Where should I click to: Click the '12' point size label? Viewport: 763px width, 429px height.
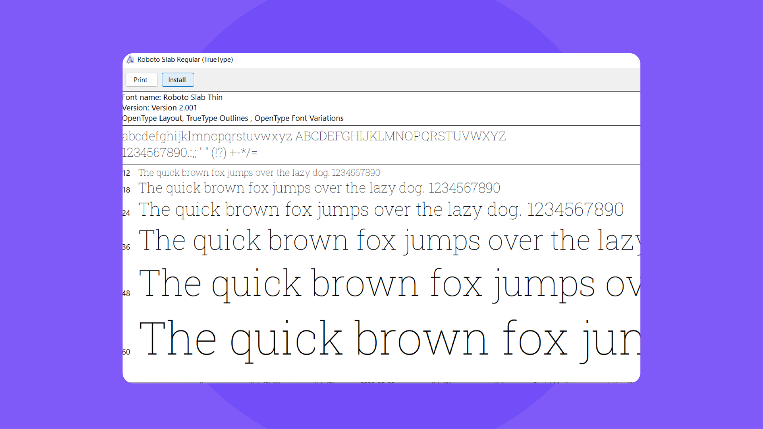pyautogui.click(x=126, y=173)
